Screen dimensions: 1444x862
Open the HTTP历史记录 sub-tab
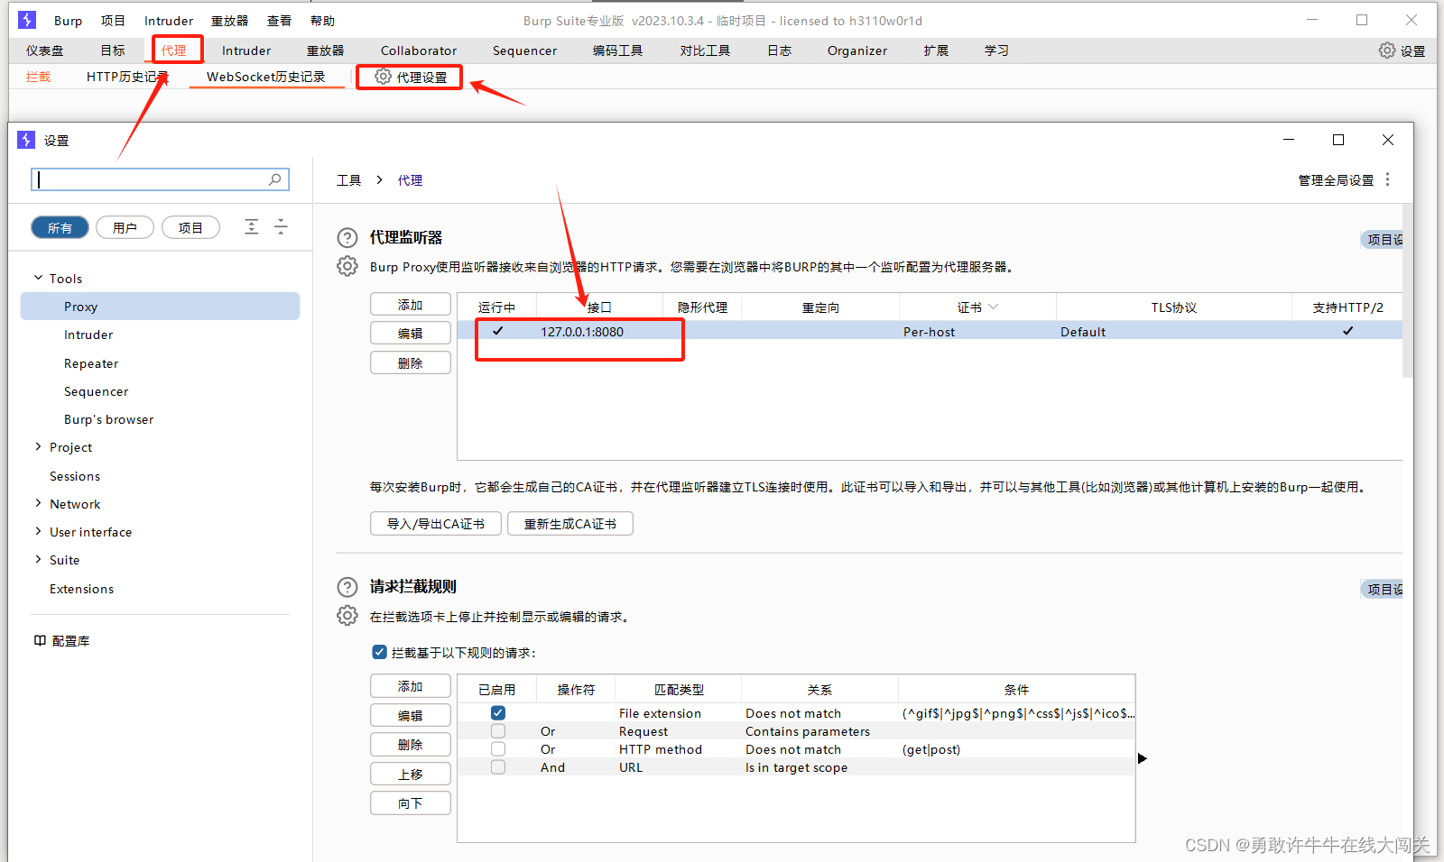tap(127, 77)
